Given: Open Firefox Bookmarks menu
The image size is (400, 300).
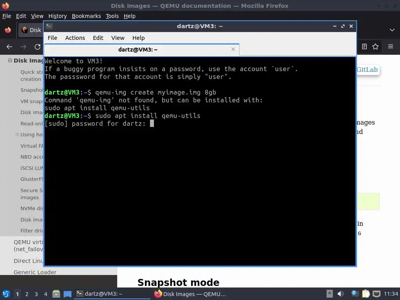Looking at the screenshot, I should click(x=86, y=16).
